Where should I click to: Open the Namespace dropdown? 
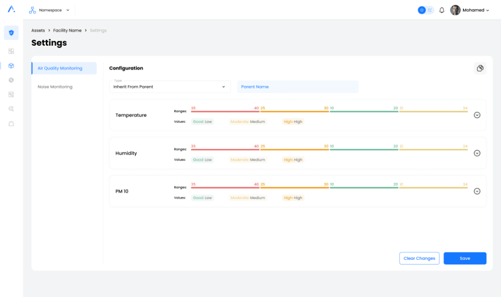point(50,10)
